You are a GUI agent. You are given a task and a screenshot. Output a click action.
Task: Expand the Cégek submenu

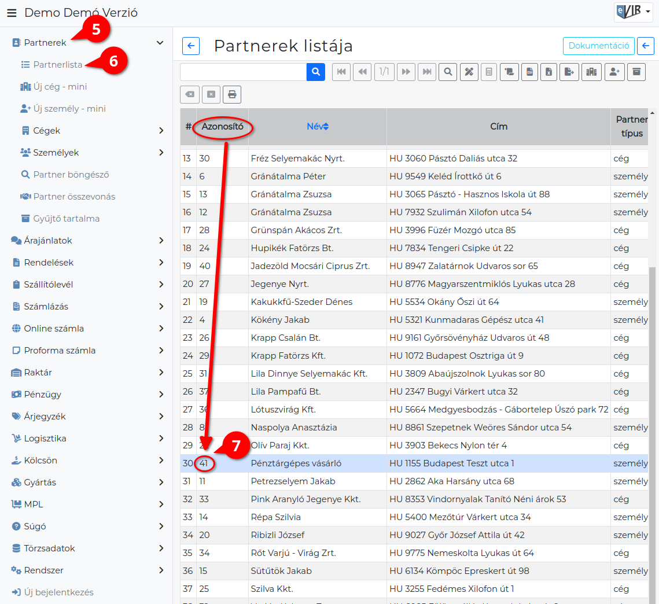point(161,130)
